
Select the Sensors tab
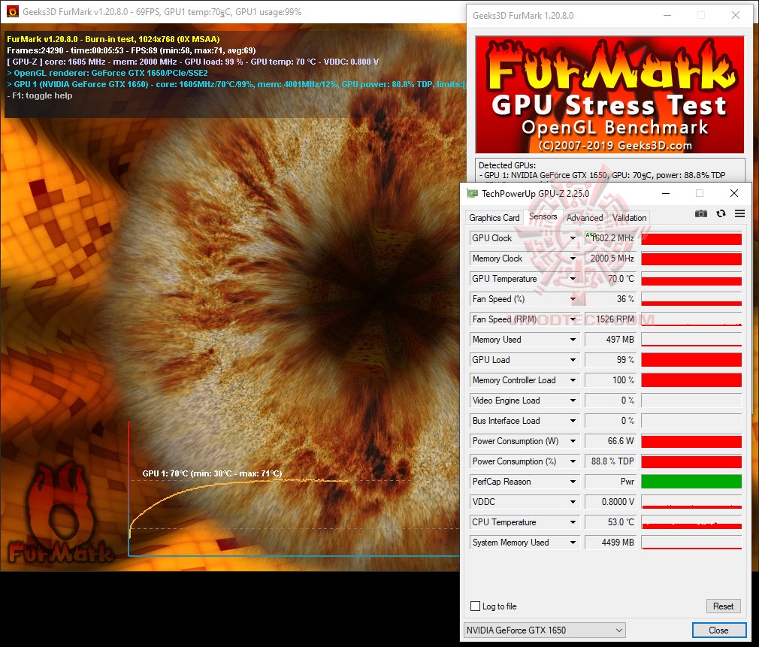click(543, 216)
